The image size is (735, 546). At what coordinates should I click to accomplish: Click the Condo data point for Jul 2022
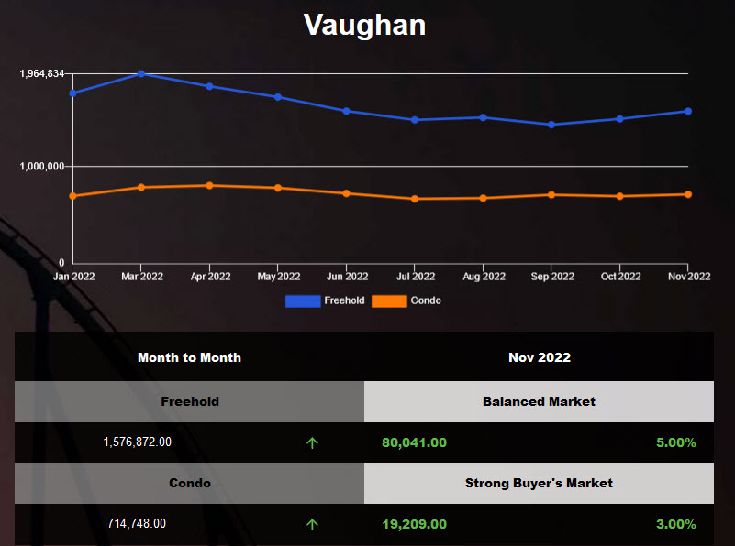click(415, 198)
